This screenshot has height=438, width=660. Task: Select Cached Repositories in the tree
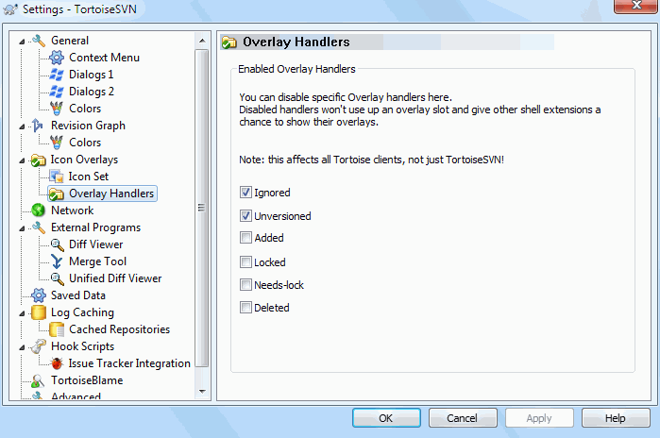[x=119, y=329]
